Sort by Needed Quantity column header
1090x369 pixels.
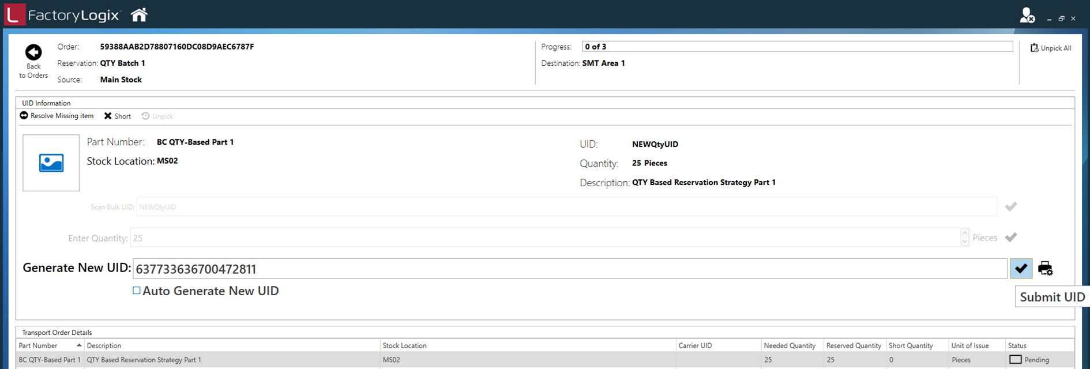(790, 346)
